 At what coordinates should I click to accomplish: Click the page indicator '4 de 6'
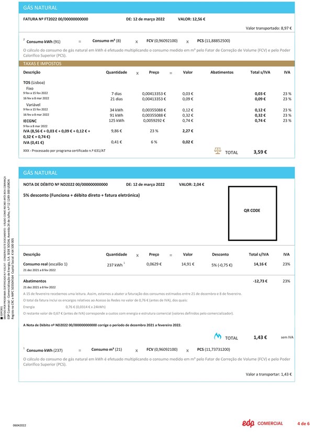click(304, 423)
